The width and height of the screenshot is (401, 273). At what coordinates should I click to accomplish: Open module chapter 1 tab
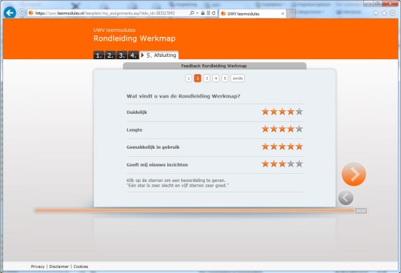point(98,55)
